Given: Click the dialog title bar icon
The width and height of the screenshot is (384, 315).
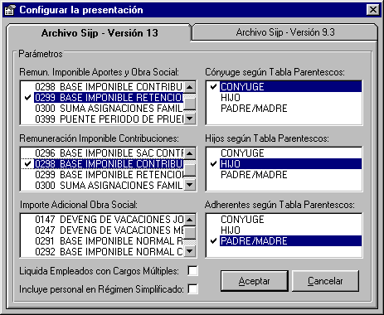Looking at the screenshot, I should tap(9, 10).
